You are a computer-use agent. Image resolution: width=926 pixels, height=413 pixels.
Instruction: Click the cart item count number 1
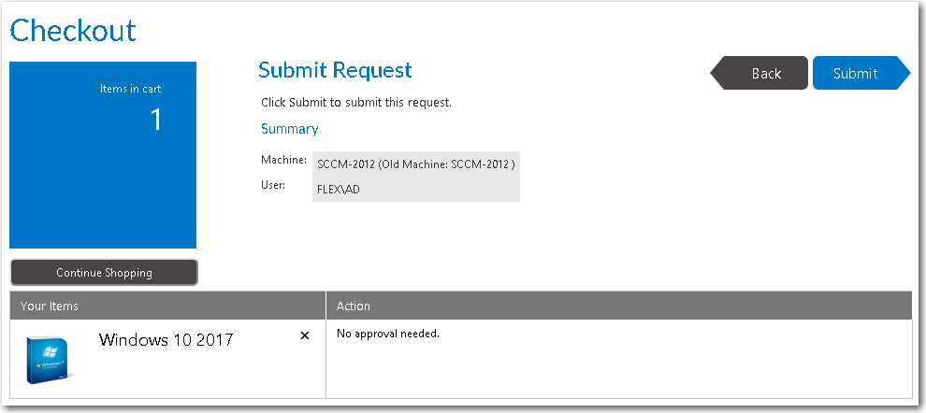[156, 120]
